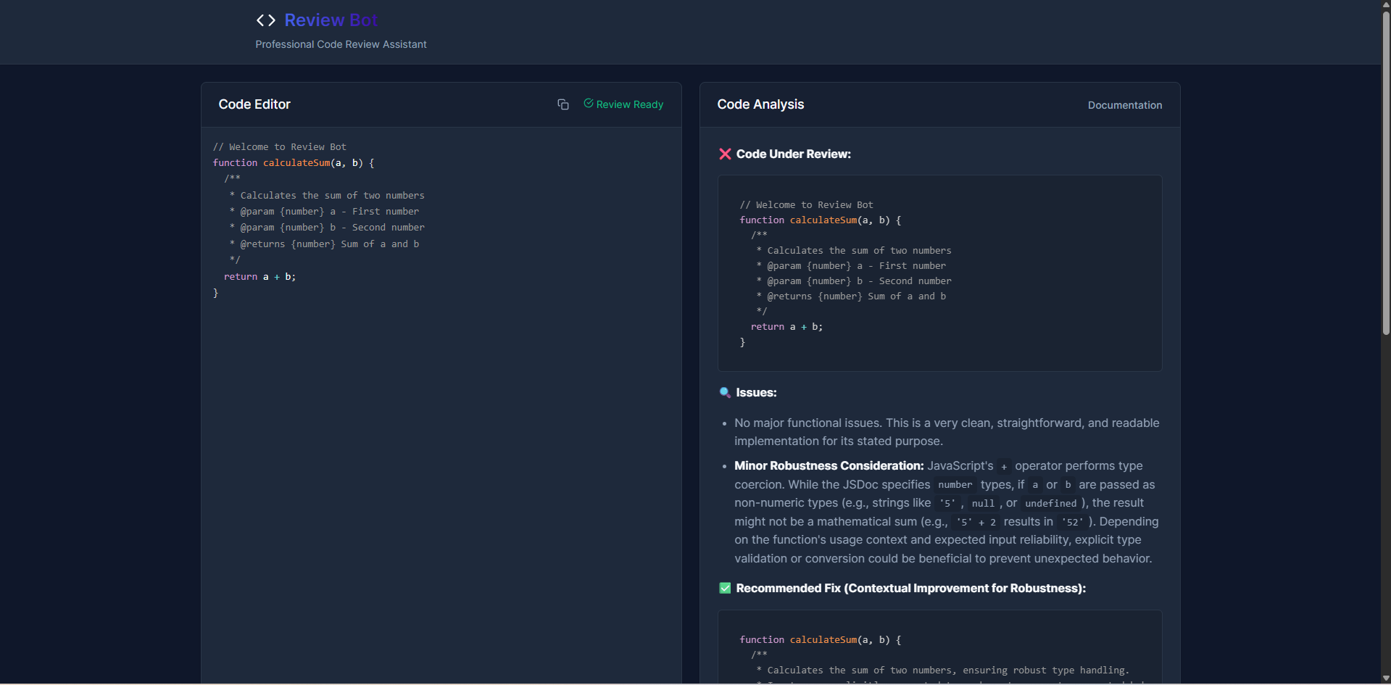This screenshot has width=1391, height=685.
Task: Click the 'null' inline code chip
Action: [983, 503]
